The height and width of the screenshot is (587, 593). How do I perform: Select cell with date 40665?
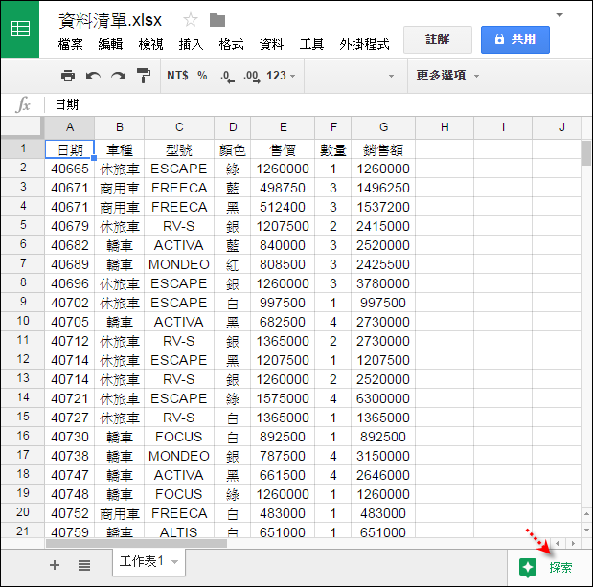pyautogui.click(x=70, y=169)
